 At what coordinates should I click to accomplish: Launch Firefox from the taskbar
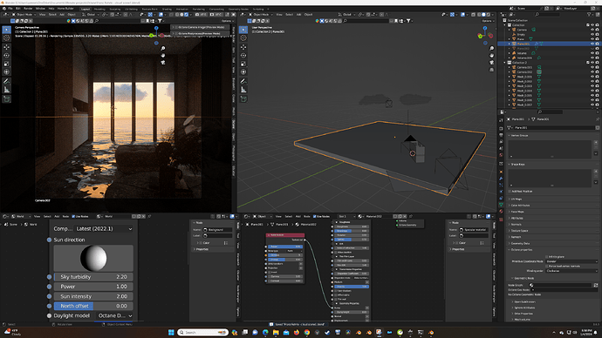[297, 332]
